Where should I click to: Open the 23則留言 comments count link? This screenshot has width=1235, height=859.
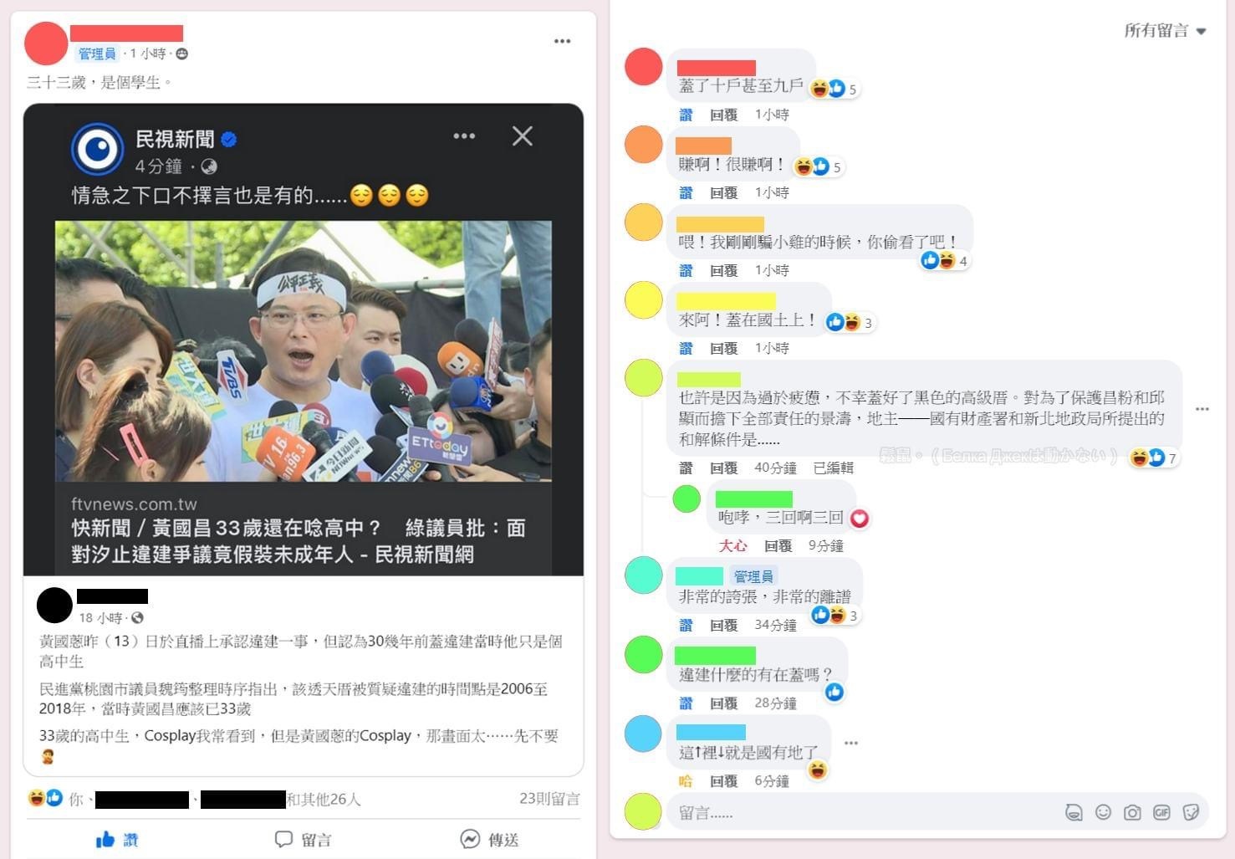tap(549, 799)
